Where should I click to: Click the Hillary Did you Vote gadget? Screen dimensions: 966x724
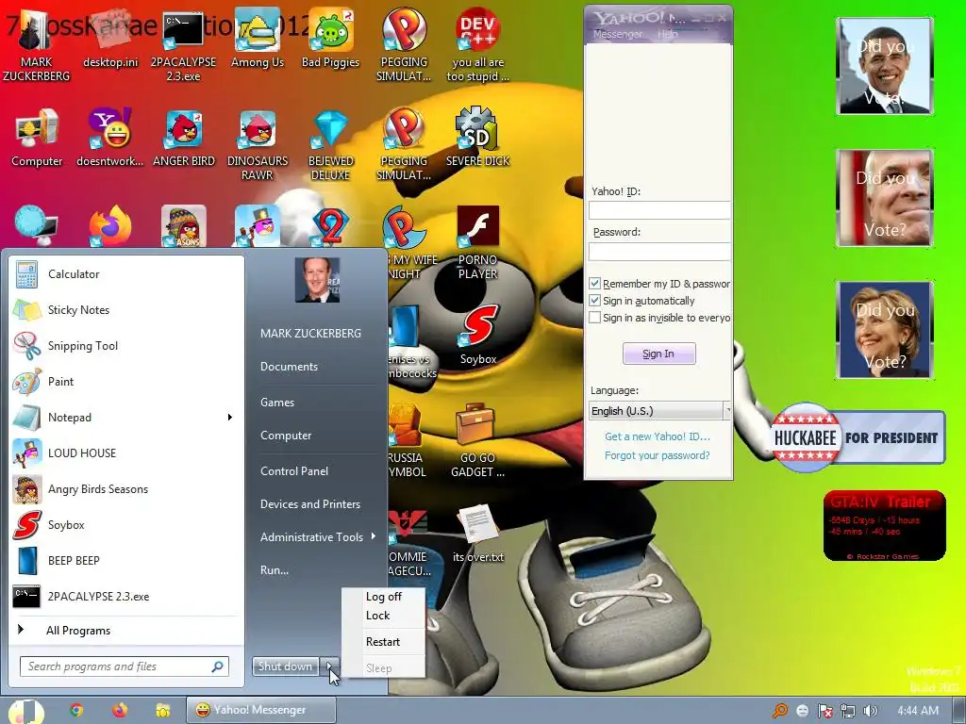point(885,329)
